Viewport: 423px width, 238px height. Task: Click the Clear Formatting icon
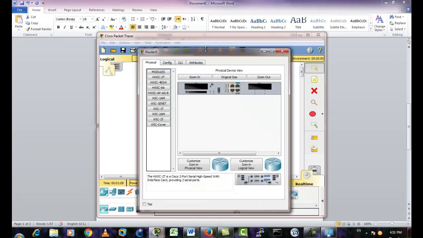[x=124, y=19]
